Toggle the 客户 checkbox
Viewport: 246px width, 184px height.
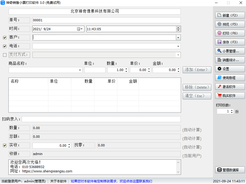pyautogui.click(x=5, y=38)
